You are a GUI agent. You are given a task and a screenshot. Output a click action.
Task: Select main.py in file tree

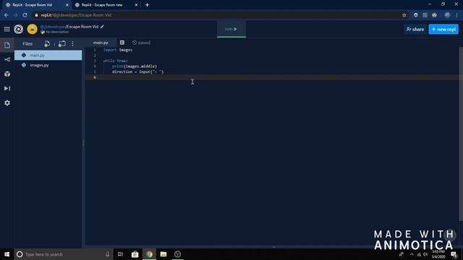coord(48,55)
